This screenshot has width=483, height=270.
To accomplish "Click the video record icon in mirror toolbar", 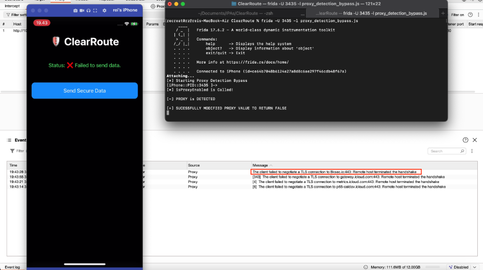I will tap(82, 10).
